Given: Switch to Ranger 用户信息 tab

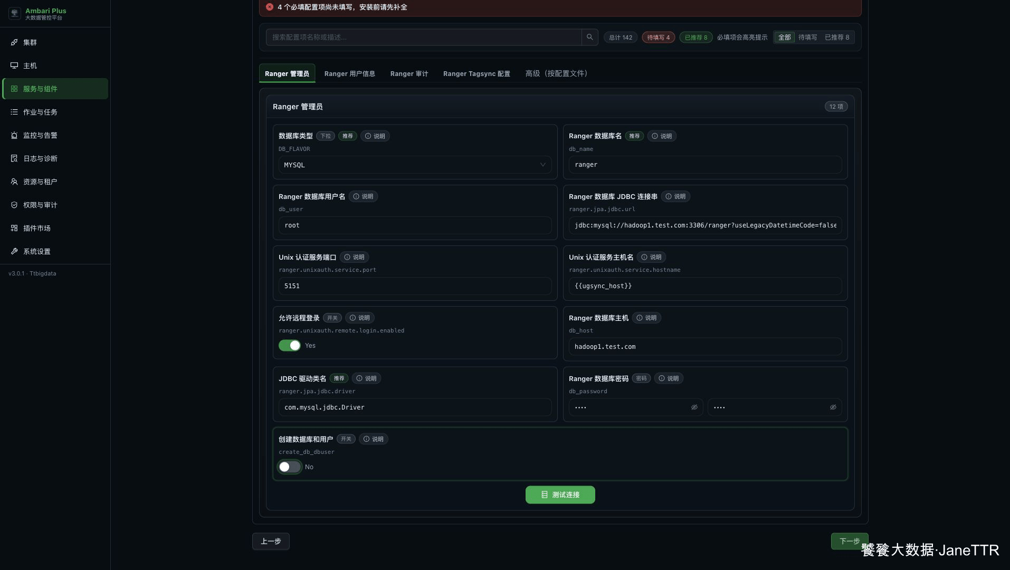Looking at the screenshot, I should click(349, 73).
